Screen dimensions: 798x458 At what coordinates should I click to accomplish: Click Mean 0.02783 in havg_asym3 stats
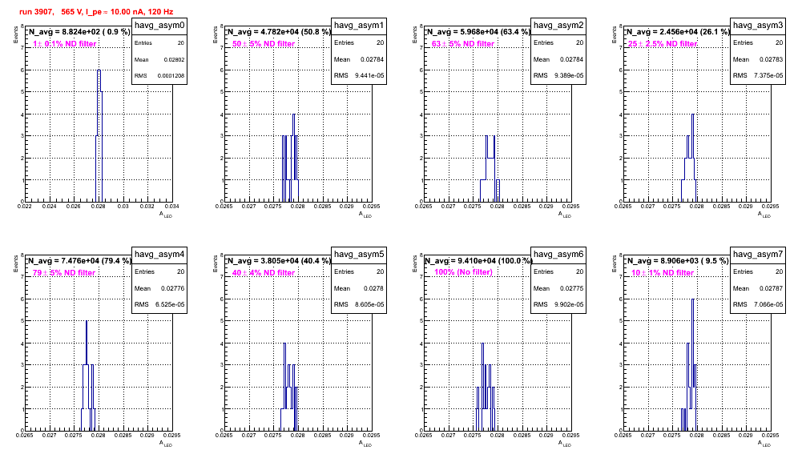tap(758, 59)
